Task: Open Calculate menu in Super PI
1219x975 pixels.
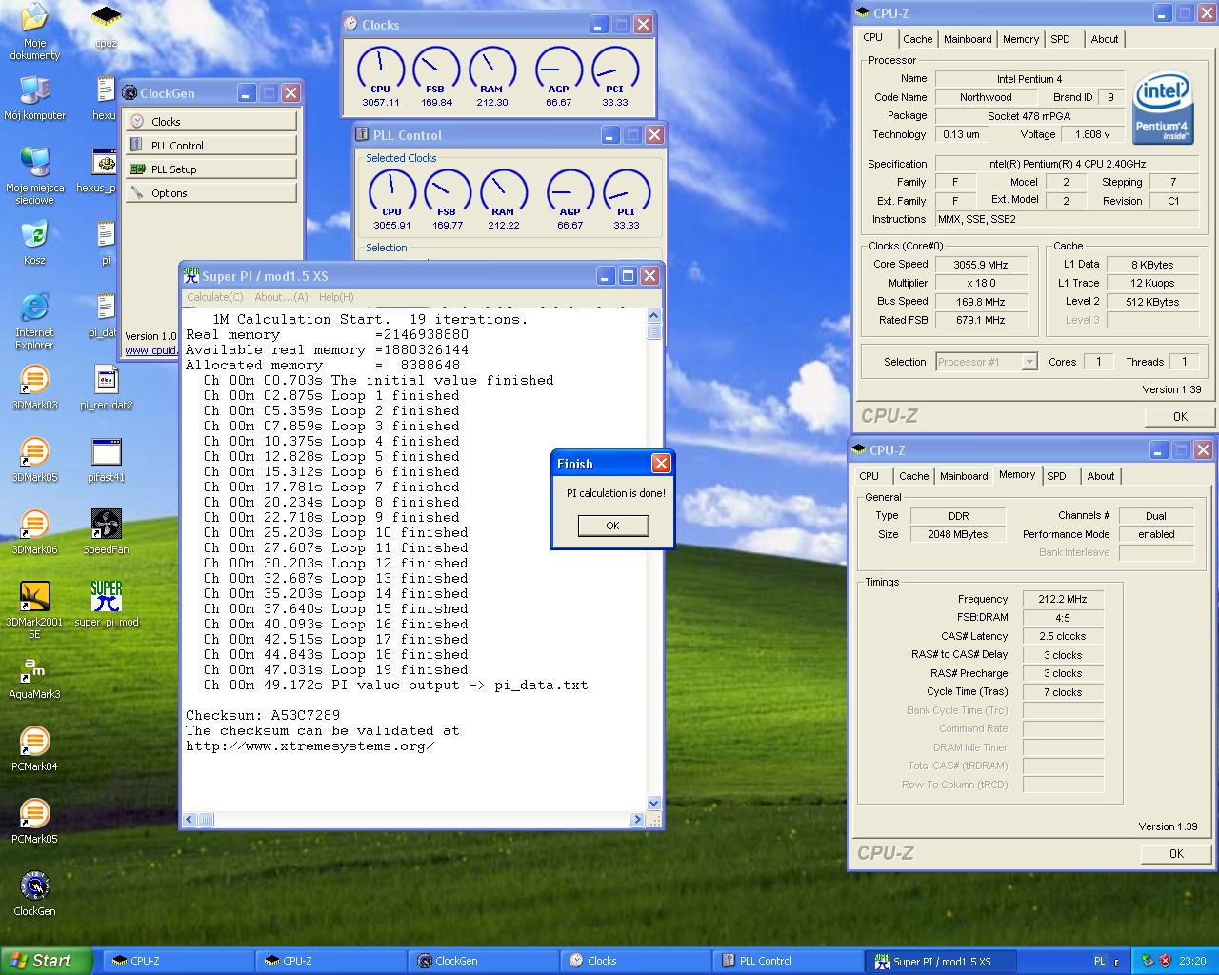Action: coord(214,297)
